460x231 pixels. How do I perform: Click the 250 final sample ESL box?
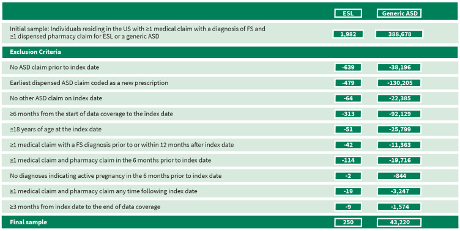point(348,222)
